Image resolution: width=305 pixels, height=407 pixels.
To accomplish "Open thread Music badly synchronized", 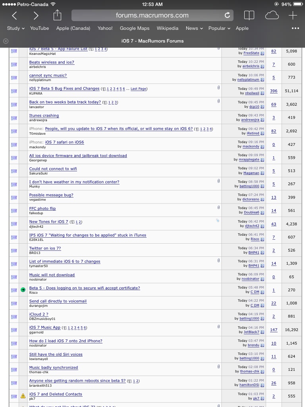I will click(54, 368).
